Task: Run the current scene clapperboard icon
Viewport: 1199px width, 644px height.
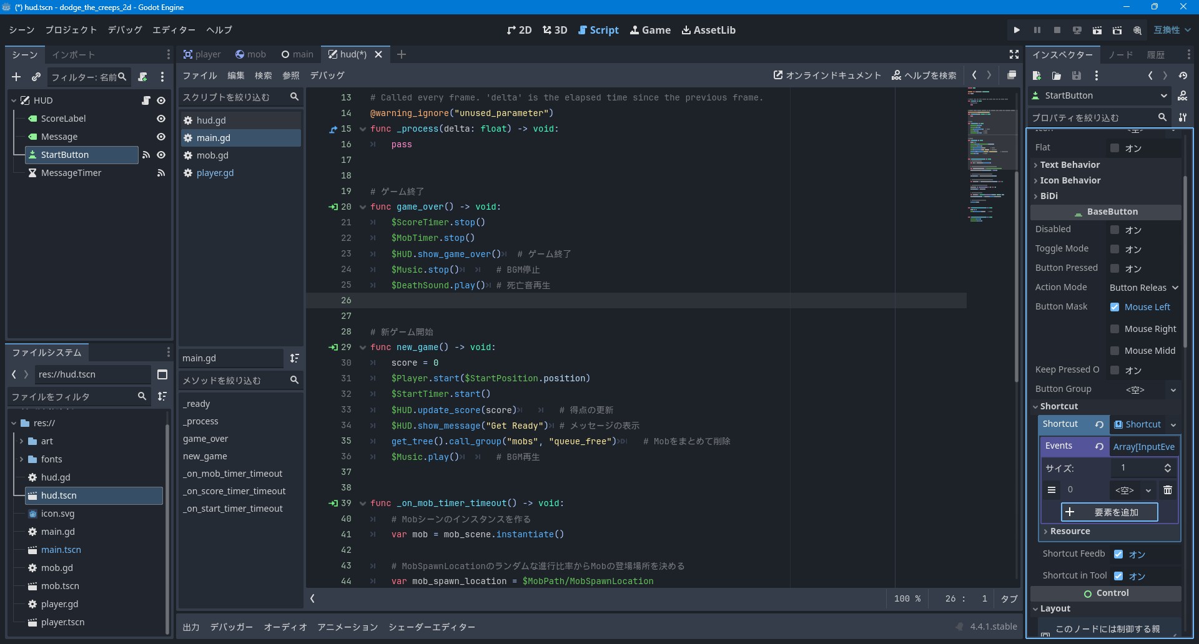Action: (1097, 30)
